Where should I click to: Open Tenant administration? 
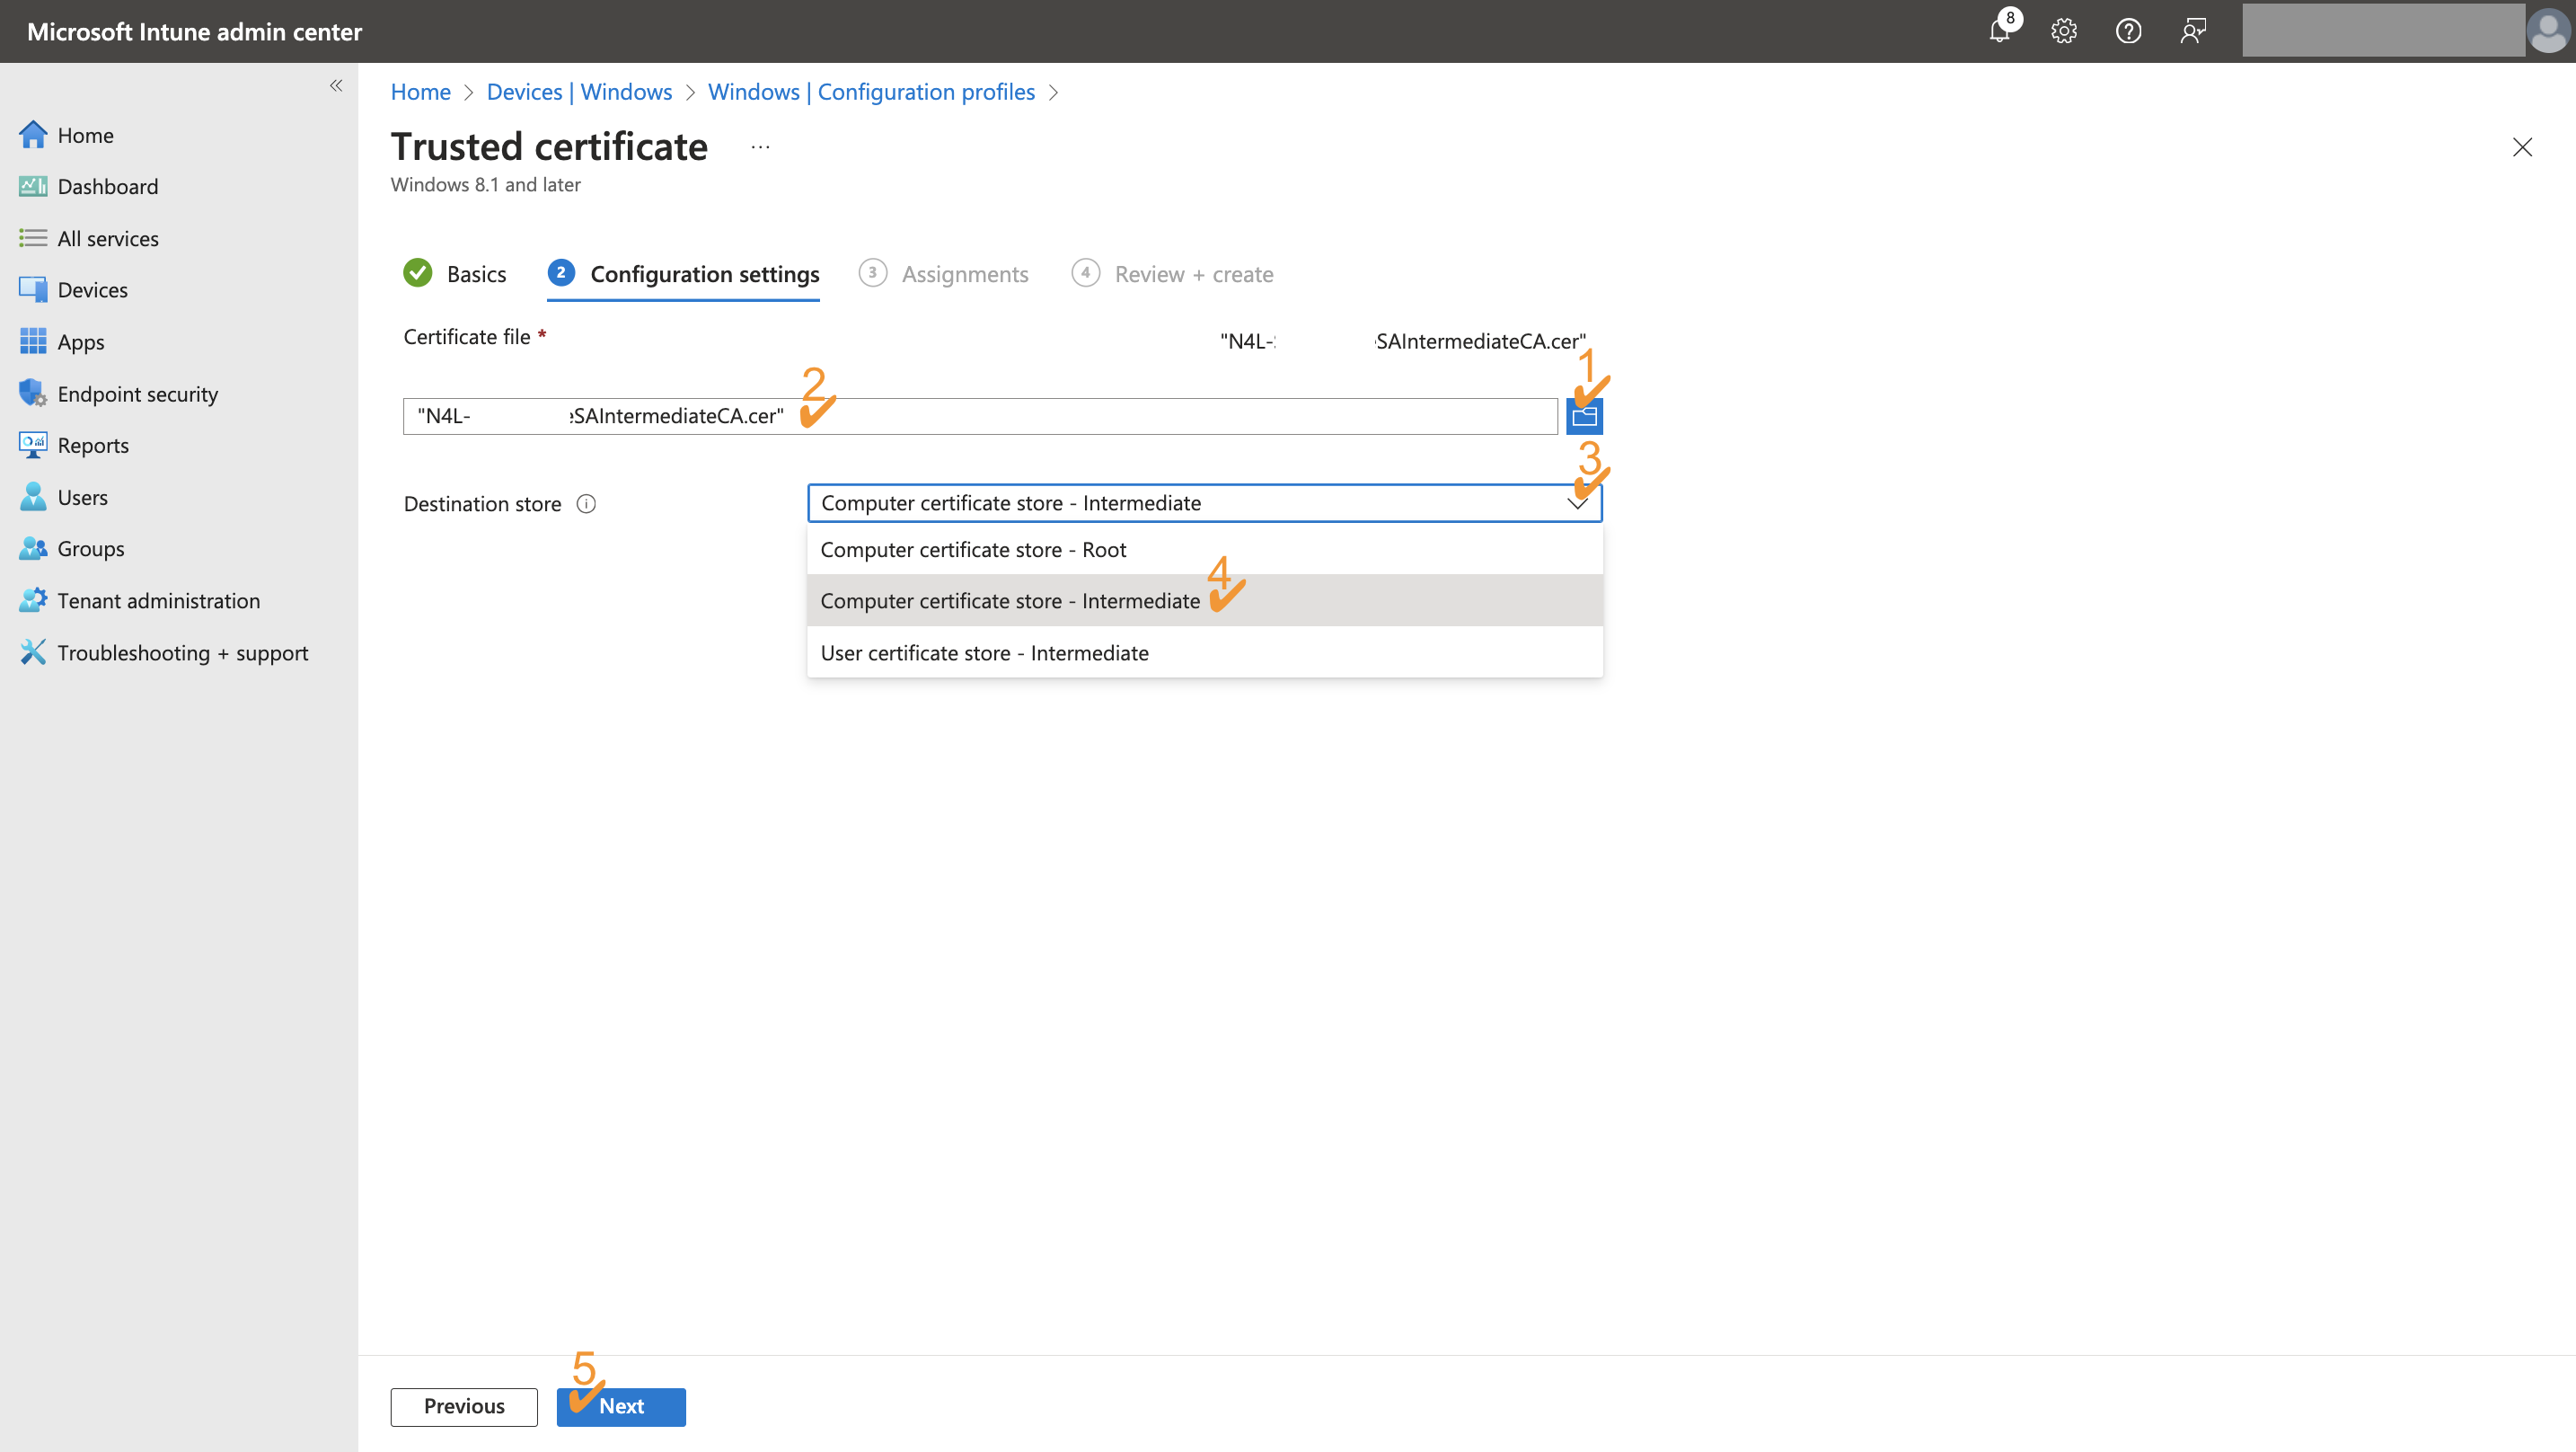pos(158,600)
